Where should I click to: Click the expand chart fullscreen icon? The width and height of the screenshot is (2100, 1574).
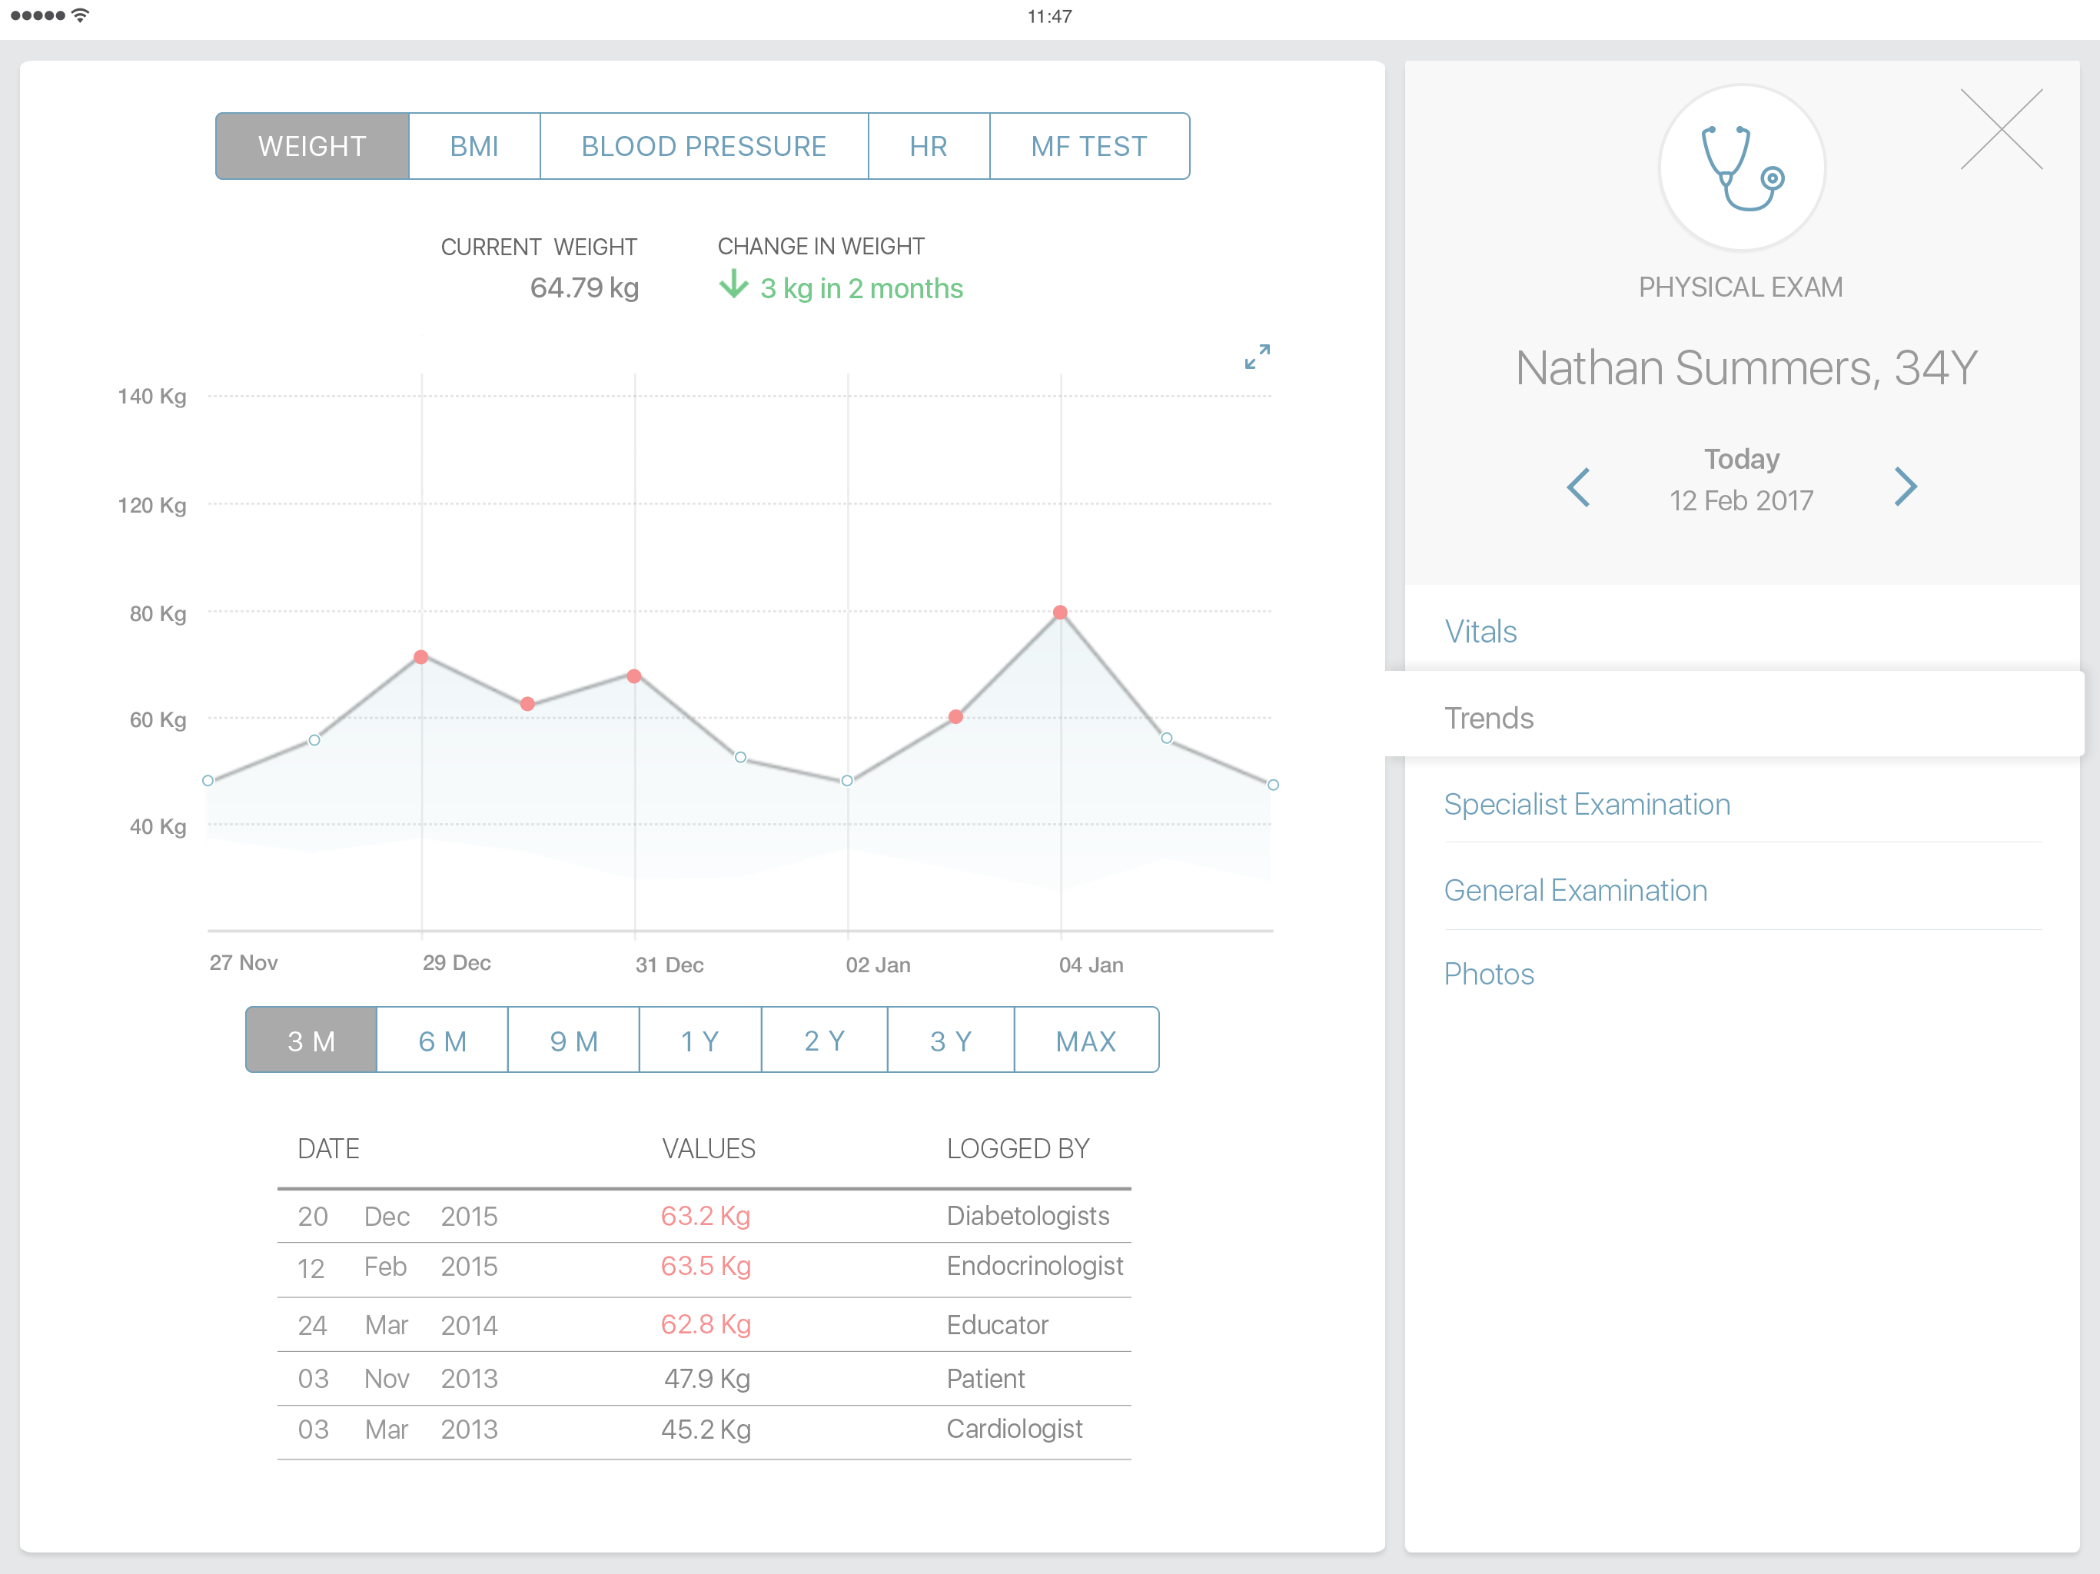(1257, 357)
